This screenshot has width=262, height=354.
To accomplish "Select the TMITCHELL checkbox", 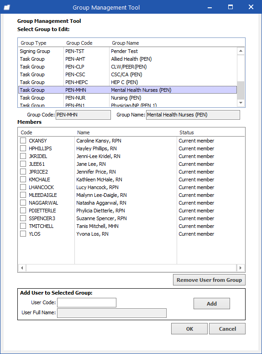I will click(x=23, y=226).
